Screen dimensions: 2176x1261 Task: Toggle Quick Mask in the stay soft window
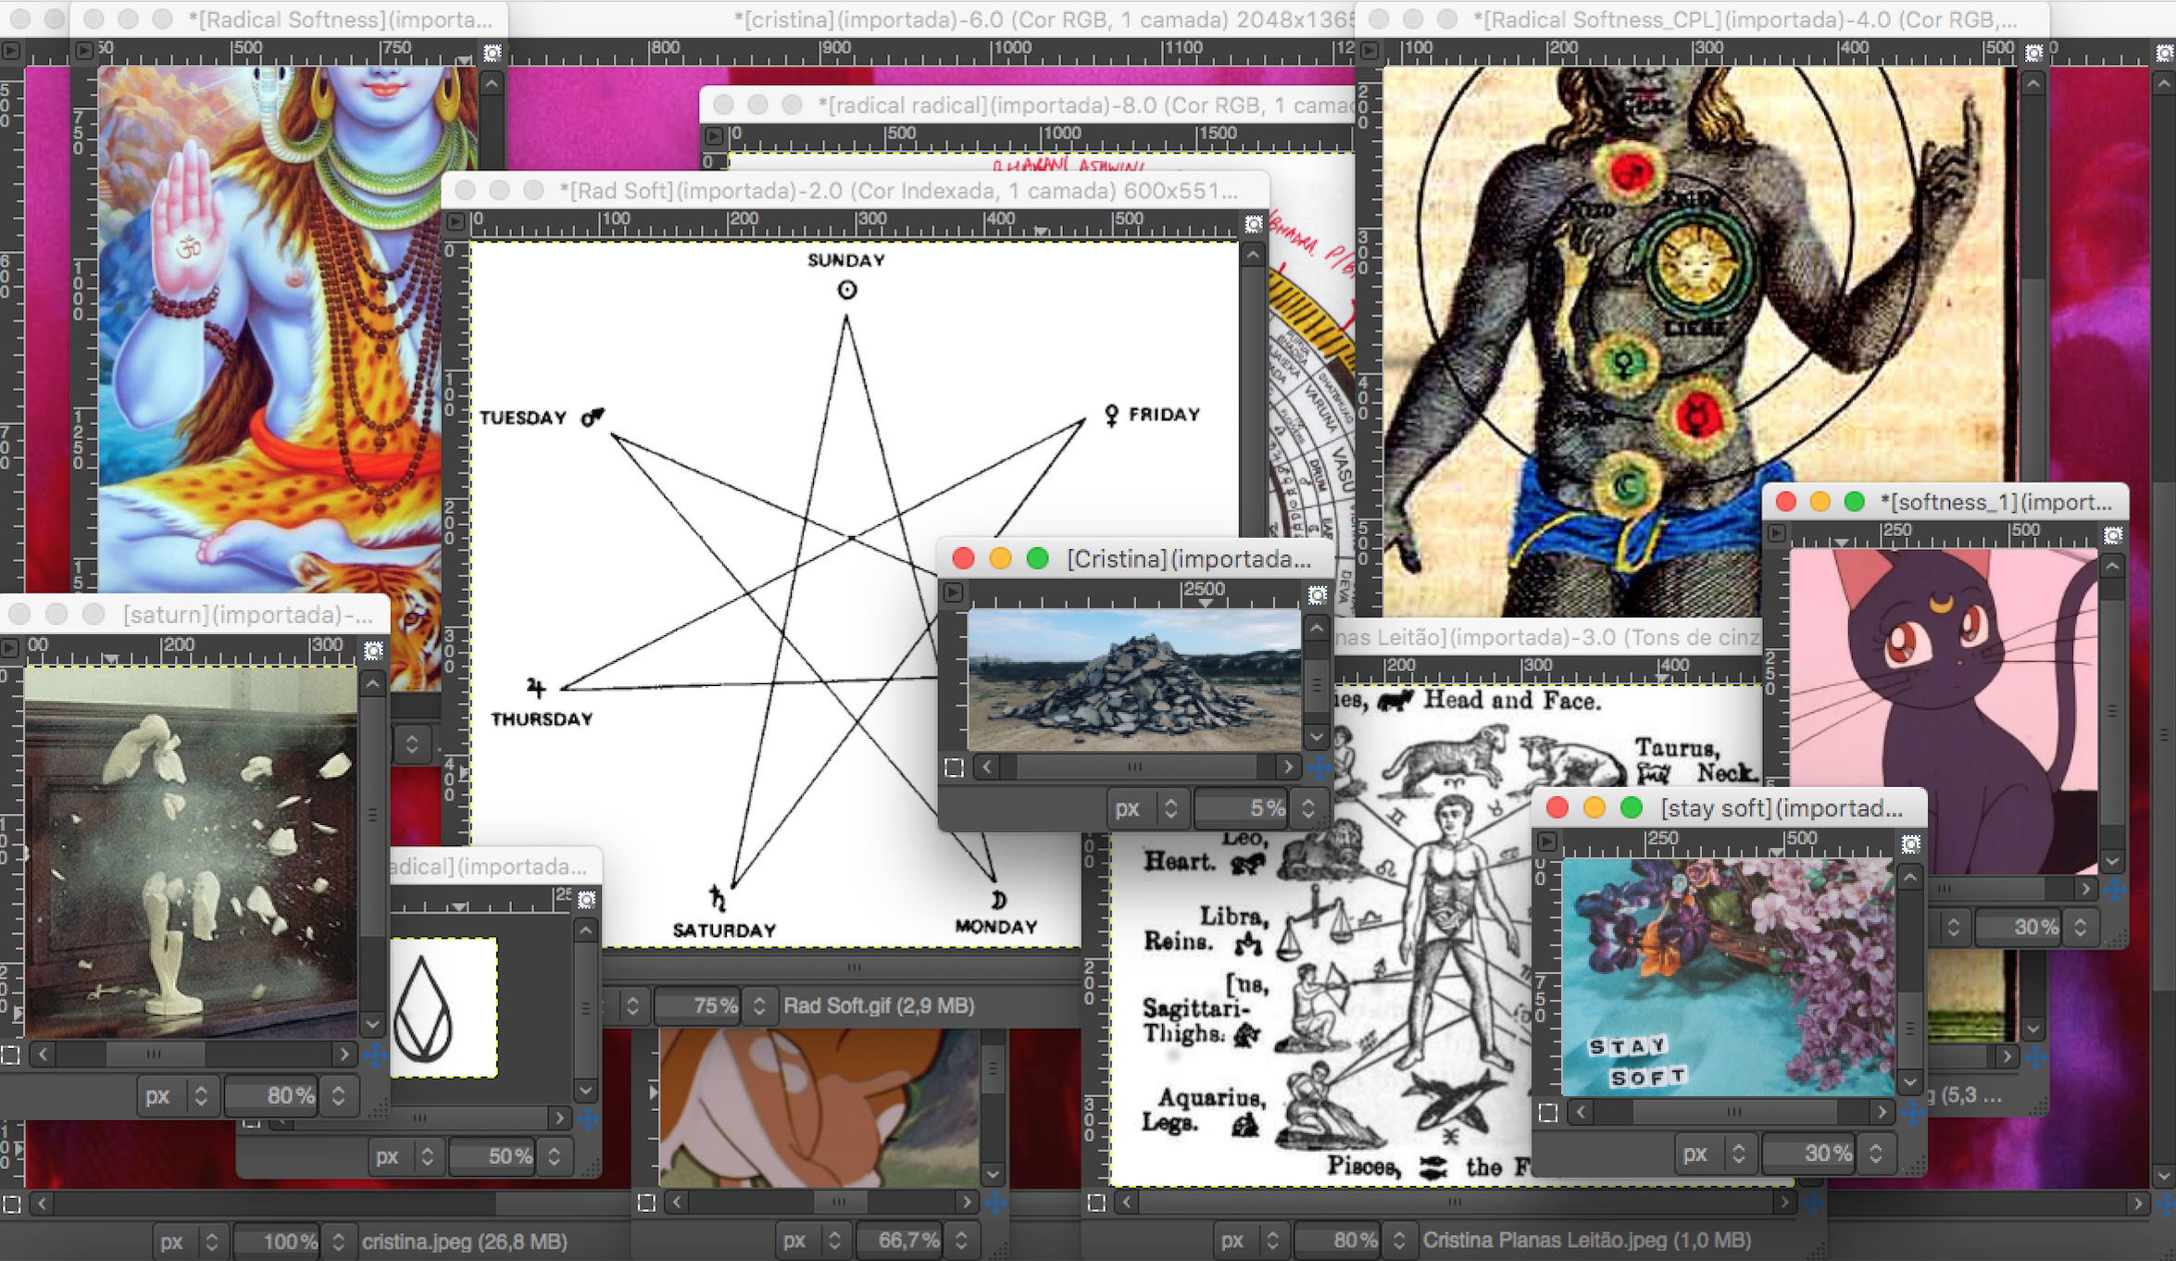pos(1548,1112)
